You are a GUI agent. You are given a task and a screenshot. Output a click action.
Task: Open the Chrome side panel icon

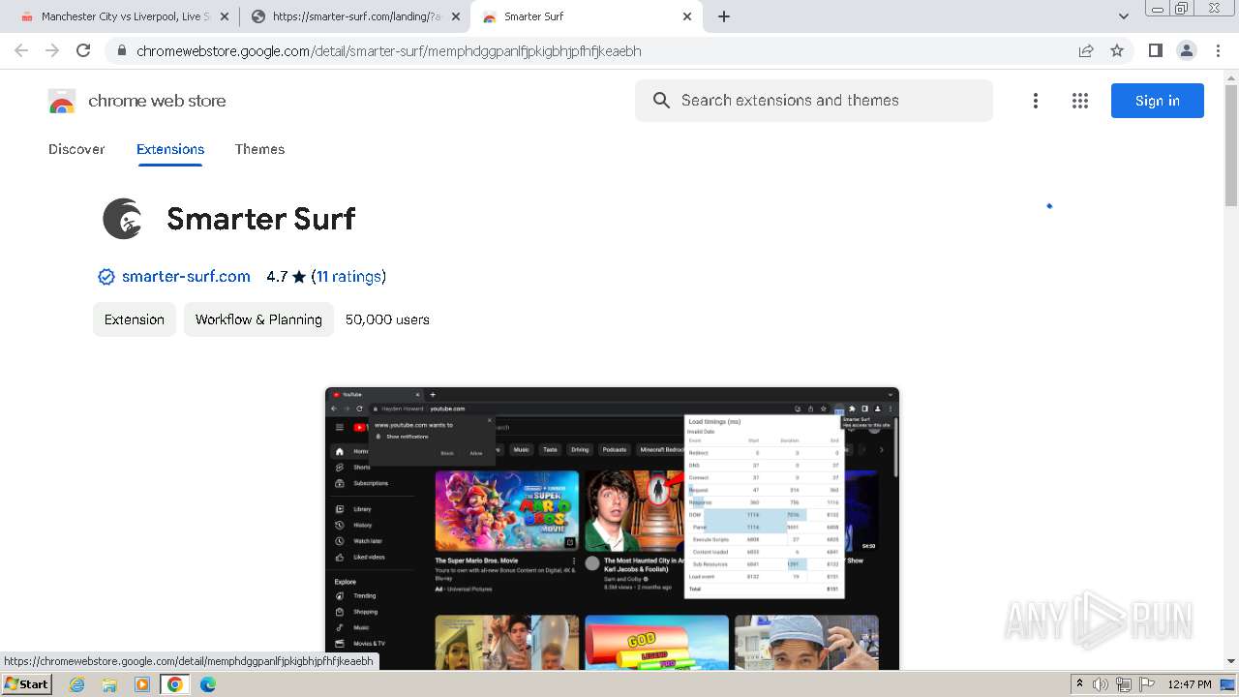click(x=1155, y=50)
